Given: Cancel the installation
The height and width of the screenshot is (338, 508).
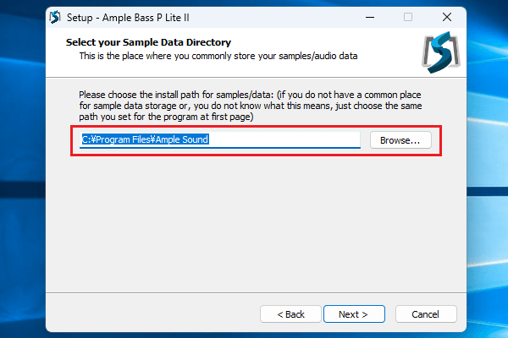Looking at the screenshot, I should [x=424, y=313].
